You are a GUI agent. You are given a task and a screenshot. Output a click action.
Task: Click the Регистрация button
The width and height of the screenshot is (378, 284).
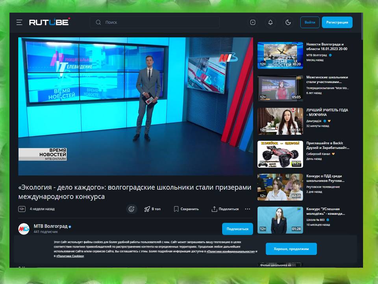click(x=337, y=22)
